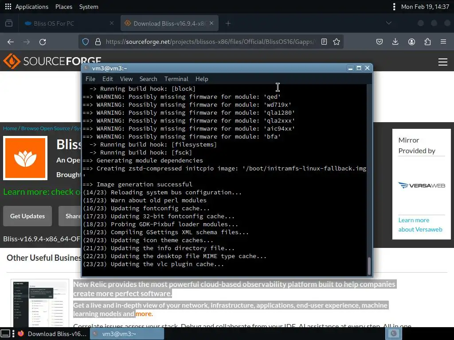Open the Places menu
Screen dimensions: 454x340
point(64,7)
